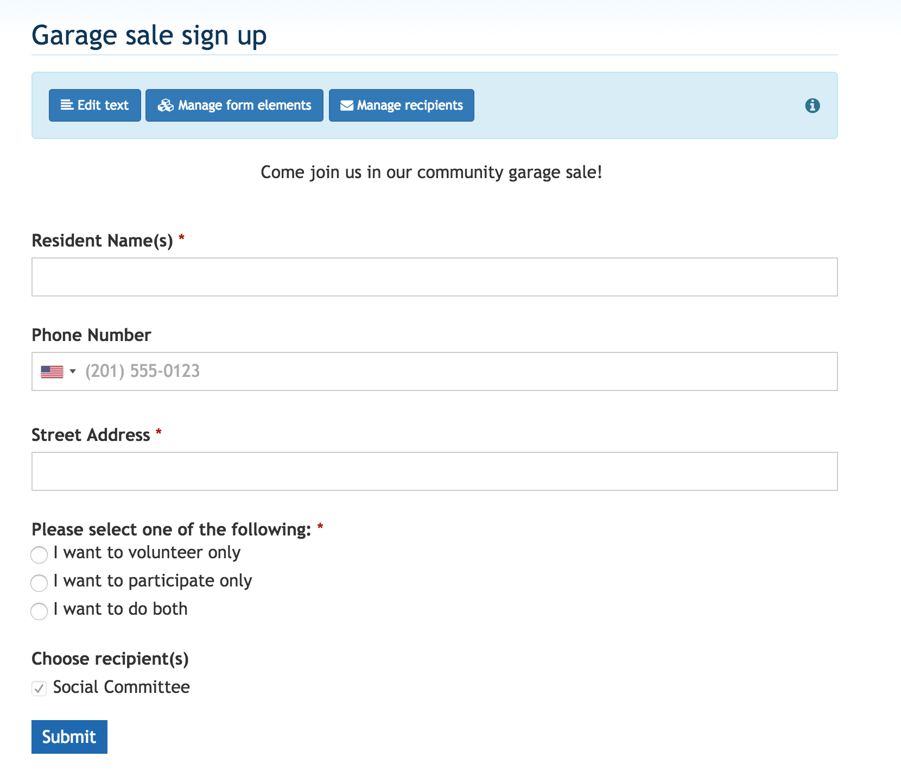
Task: Open Manage form elements
Action: pos(234,105)
